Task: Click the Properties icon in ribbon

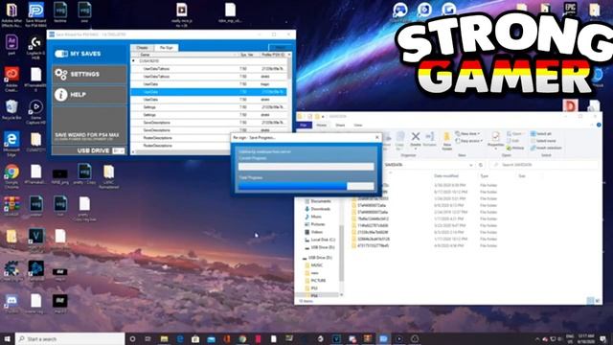Action: point(495,136)
